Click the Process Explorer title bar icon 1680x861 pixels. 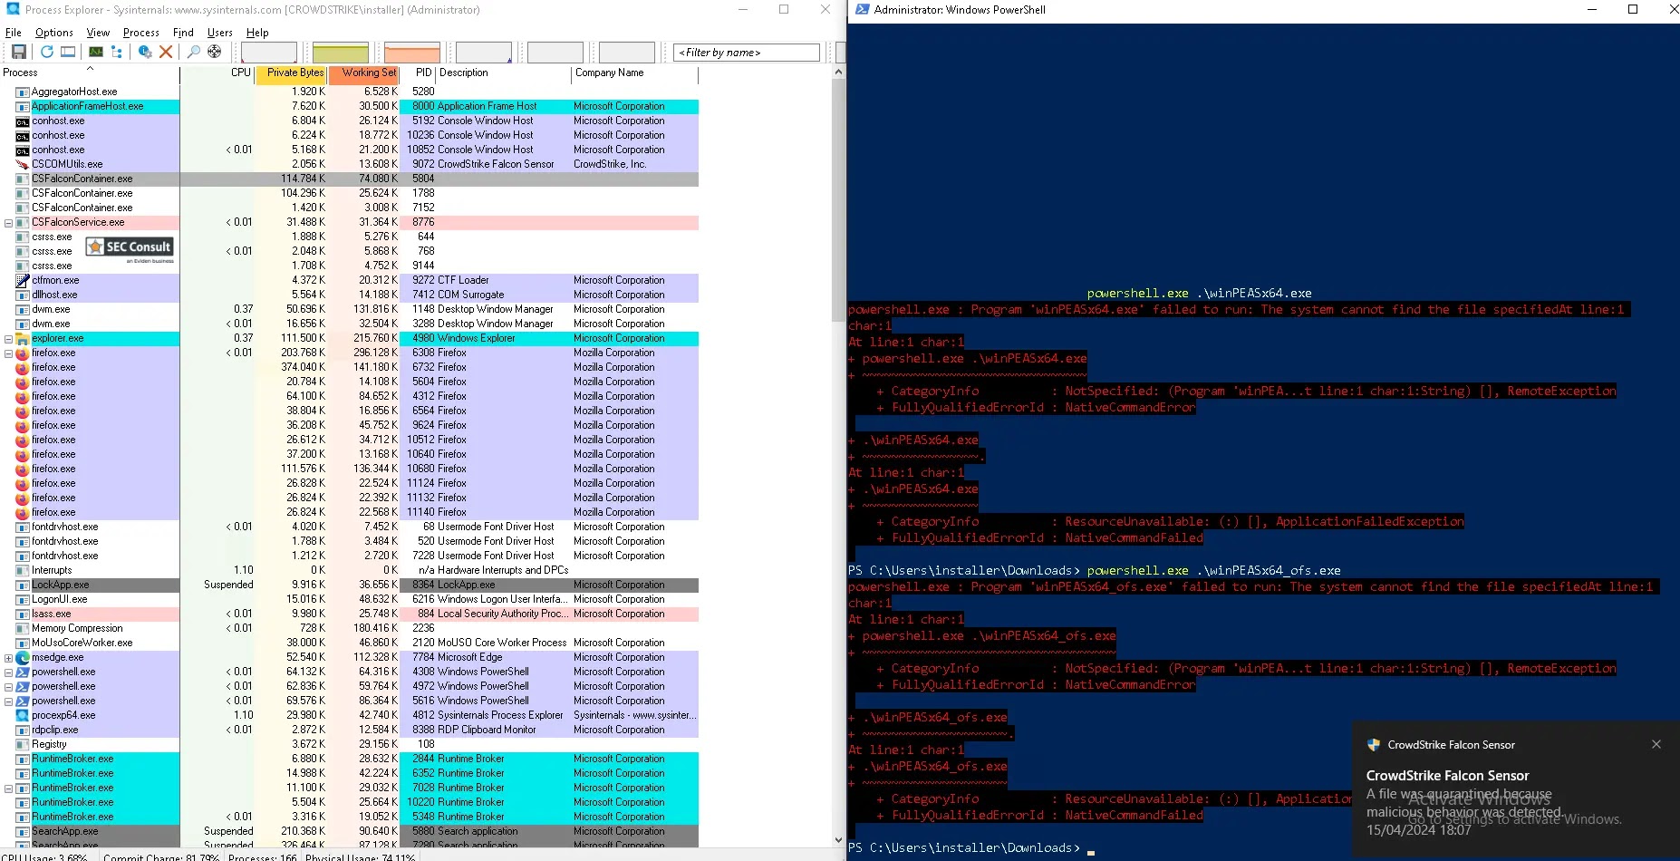pos(13,9)
